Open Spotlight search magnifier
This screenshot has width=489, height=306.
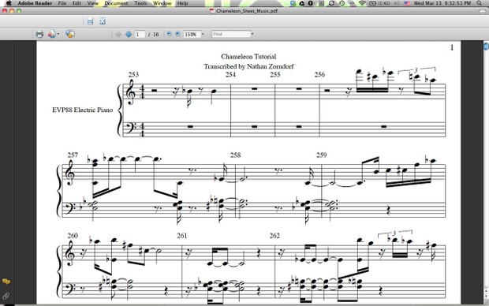click(479, 3)
